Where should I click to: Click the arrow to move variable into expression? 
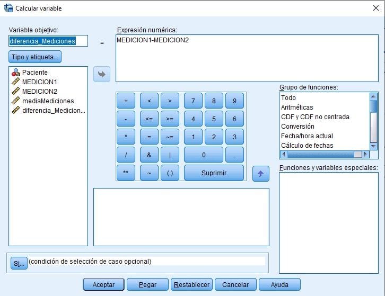[102, 74]
